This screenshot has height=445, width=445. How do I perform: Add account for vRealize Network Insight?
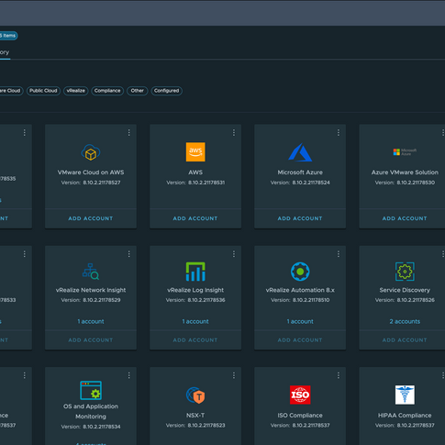pyautogui.click(x=91, y=339)
